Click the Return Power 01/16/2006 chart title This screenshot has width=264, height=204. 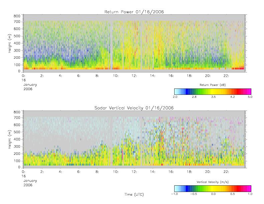[x=134, y=12]
